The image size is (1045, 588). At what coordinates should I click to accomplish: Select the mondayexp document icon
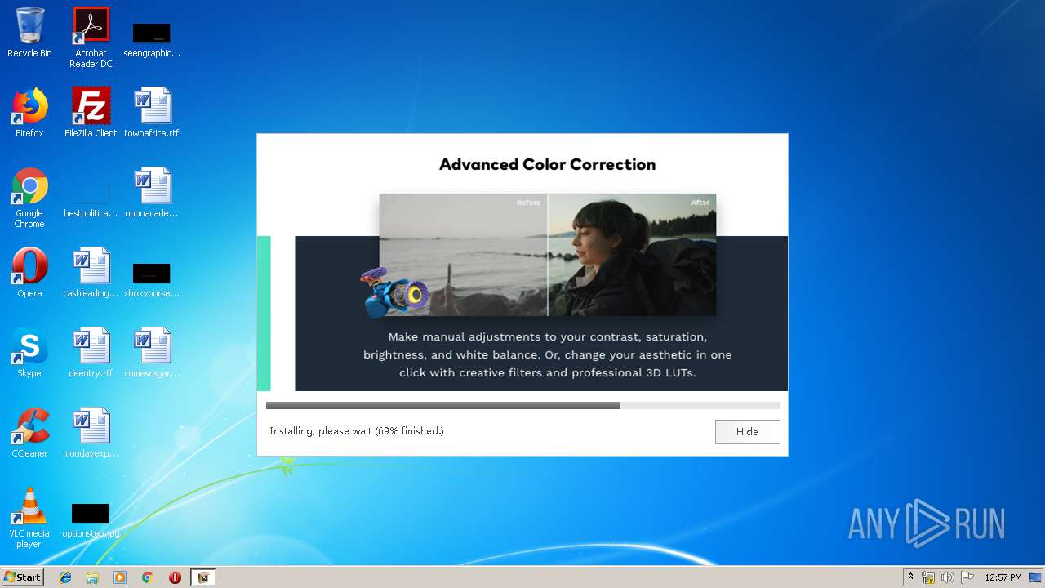point(91,433)
